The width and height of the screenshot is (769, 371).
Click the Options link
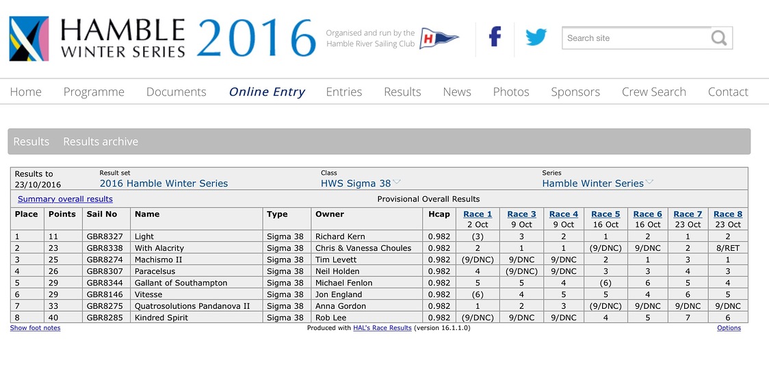tap(729, 328)
